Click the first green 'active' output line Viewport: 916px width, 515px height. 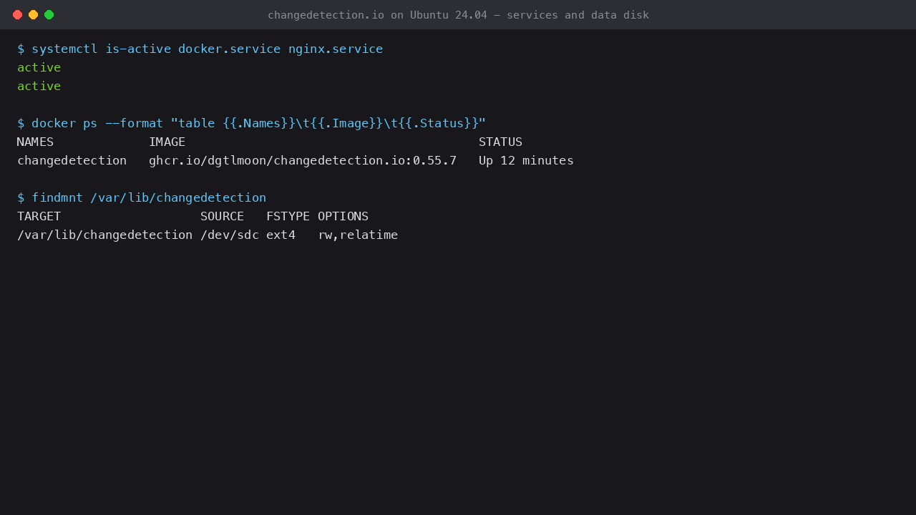[39, 67]
